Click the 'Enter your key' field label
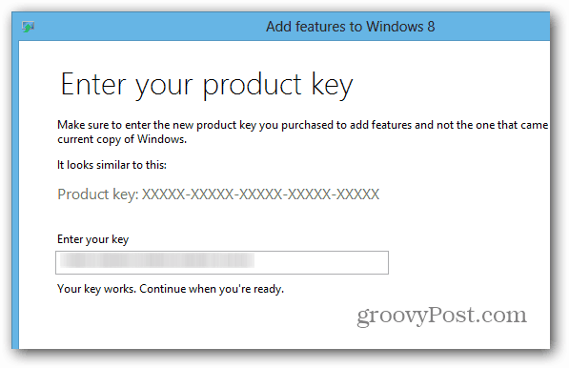Screen dimensions: 569x368 [92, 239]
